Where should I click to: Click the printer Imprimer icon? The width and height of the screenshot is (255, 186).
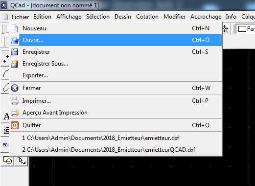(15, 101)
